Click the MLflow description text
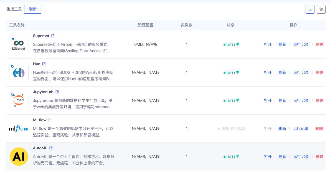This screenshot has width=330, height=181. coord(73,132)
